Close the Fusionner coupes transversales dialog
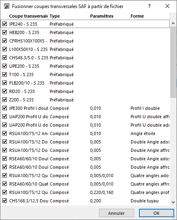This screenshot has height=220, width=177. pos(167,6)
